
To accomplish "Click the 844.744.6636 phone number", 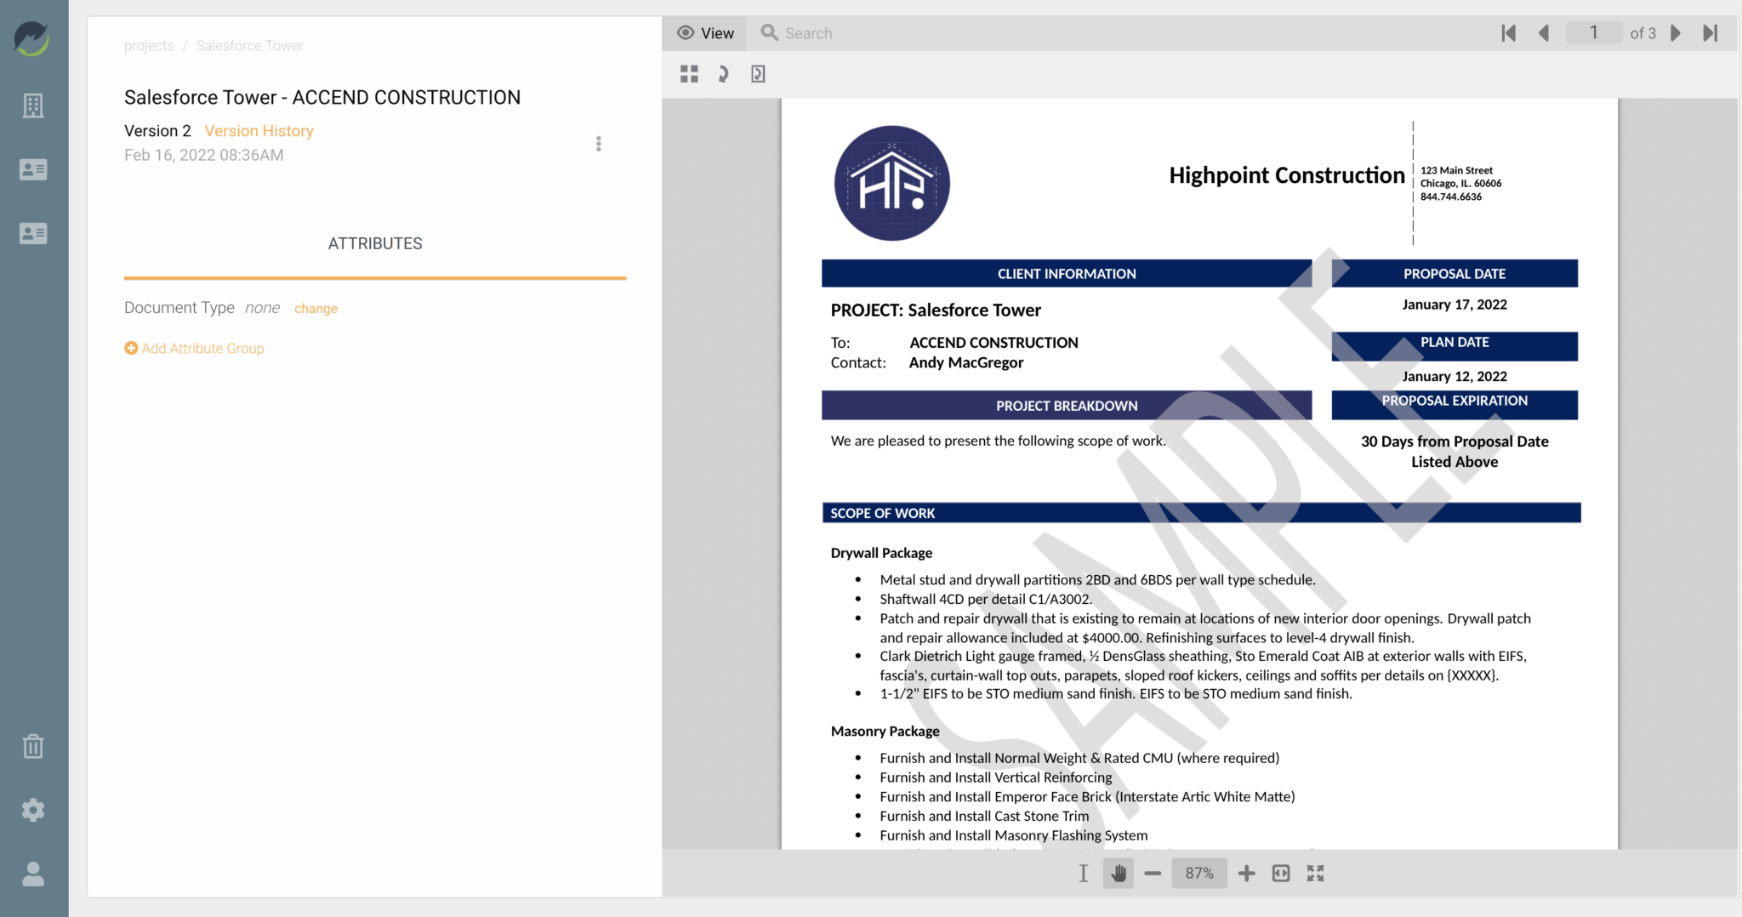I will 1451,197.
